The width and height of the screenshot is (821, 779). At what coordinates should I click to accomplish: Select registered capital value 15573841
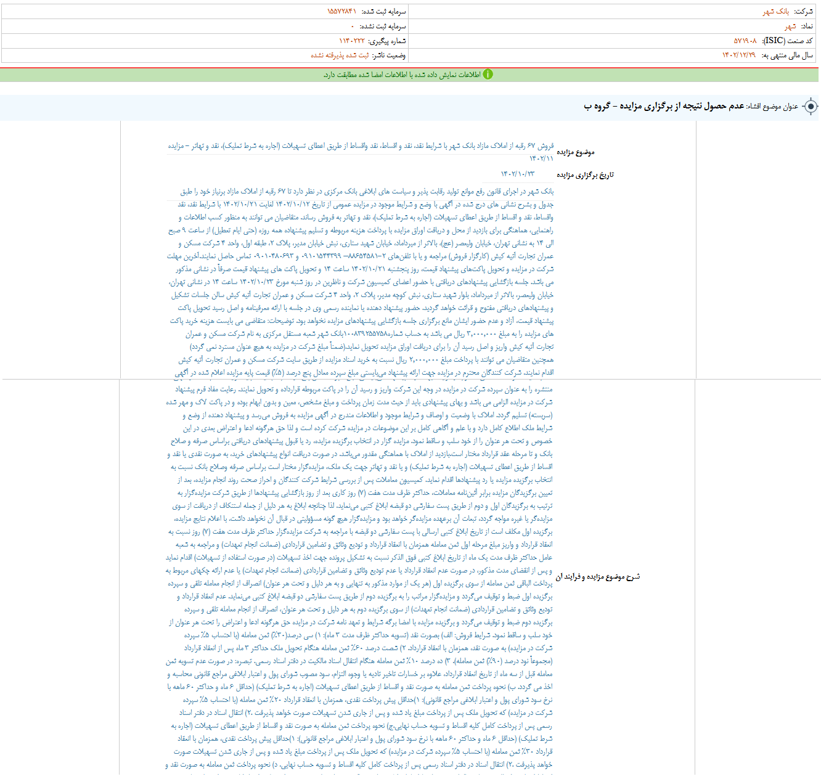[x=341, y=12]
